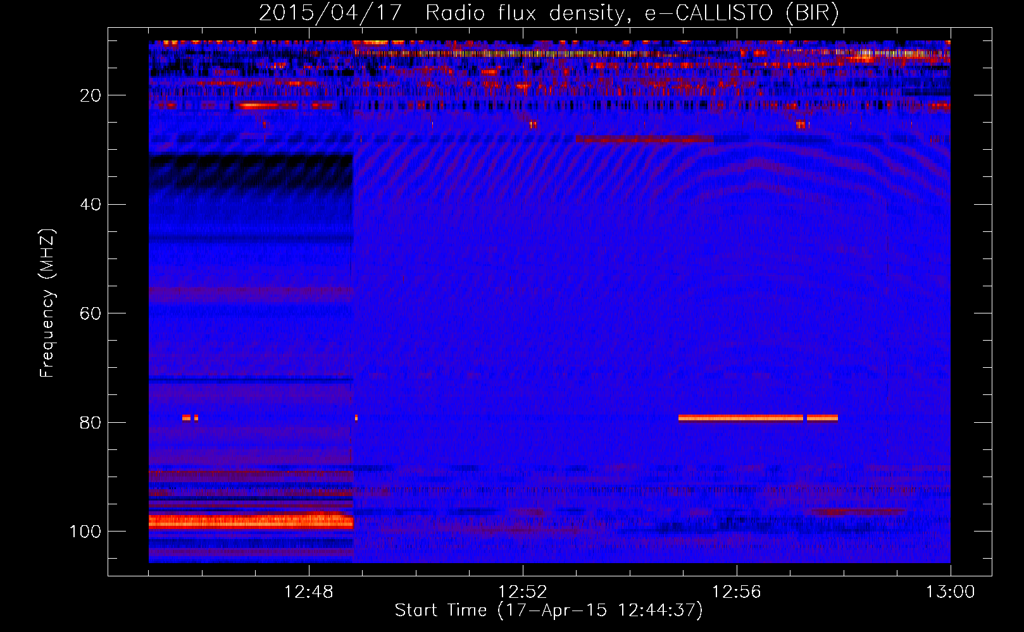Viewport: 1024px width, 632px height.
Task: Click the long bright 80 MHz emission bar
Action: [740, 418]
